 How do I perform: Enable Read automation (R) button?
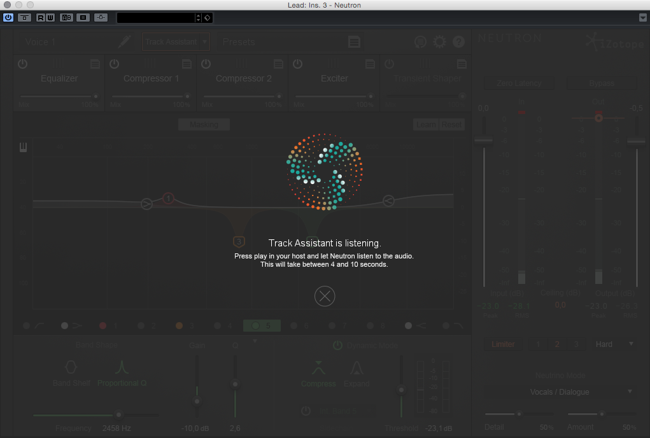(x=40, y=17)
